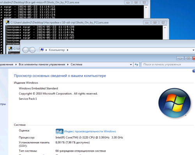Open the Компьютер address bar history dropdown
Image resolution: width=195 pixels, height=155 pixels.
pos(193,50)
